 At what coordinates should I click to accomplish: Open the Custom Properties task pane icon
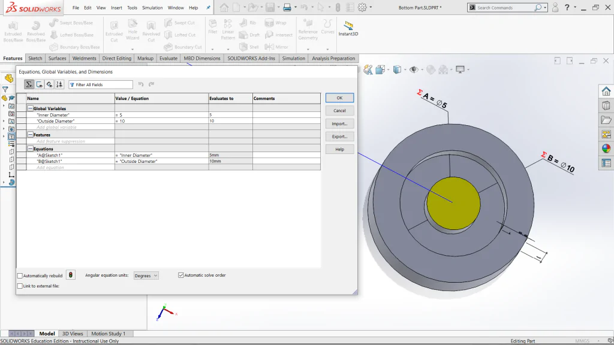(606, 163)
